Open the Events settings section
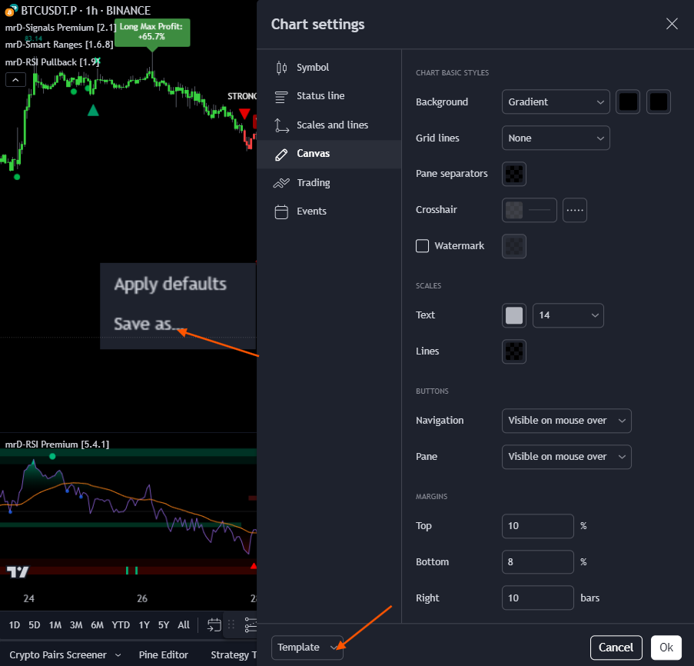The image size is (694, 666). (x=329, y=211)
